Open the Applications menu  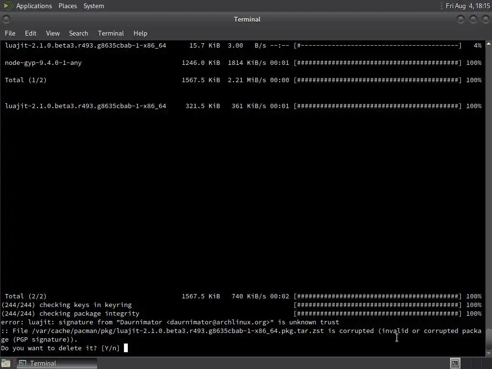(34, 6)
